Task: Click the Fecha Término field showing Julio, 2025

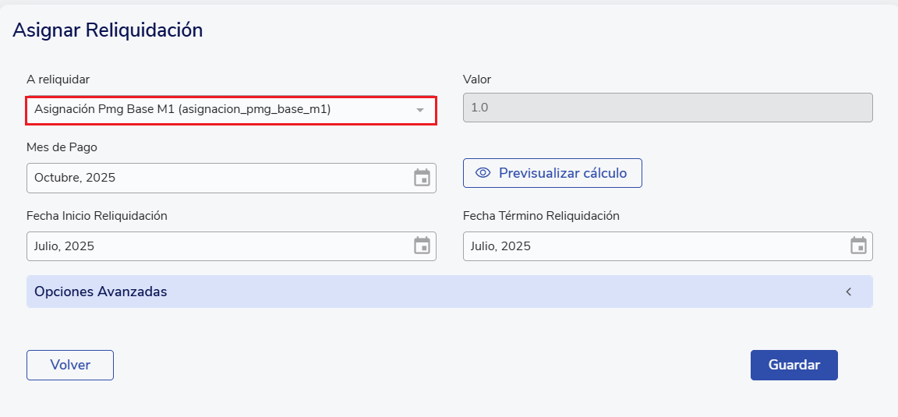Action: [655, 246]
